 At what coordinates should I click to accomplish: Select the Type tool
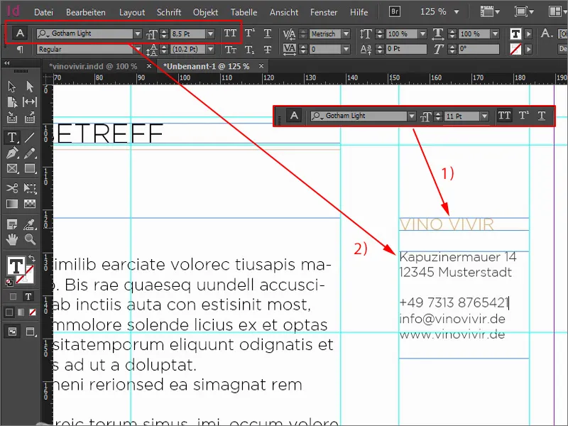(x=11, y=138)
